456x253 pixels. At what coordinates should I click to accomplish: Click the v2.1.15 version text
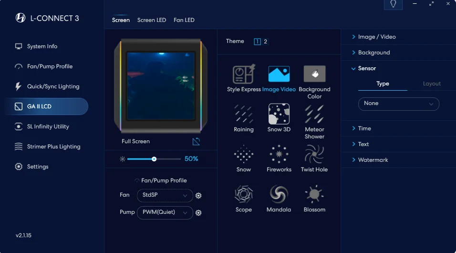pos(23,235)
